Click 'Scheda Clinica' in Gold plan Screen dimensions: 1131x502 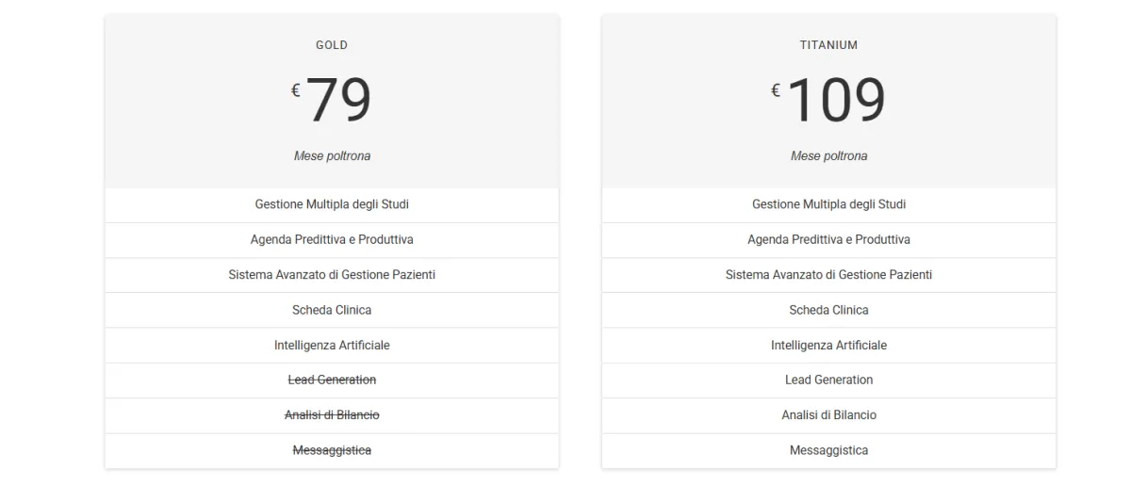tap(332, 310)
